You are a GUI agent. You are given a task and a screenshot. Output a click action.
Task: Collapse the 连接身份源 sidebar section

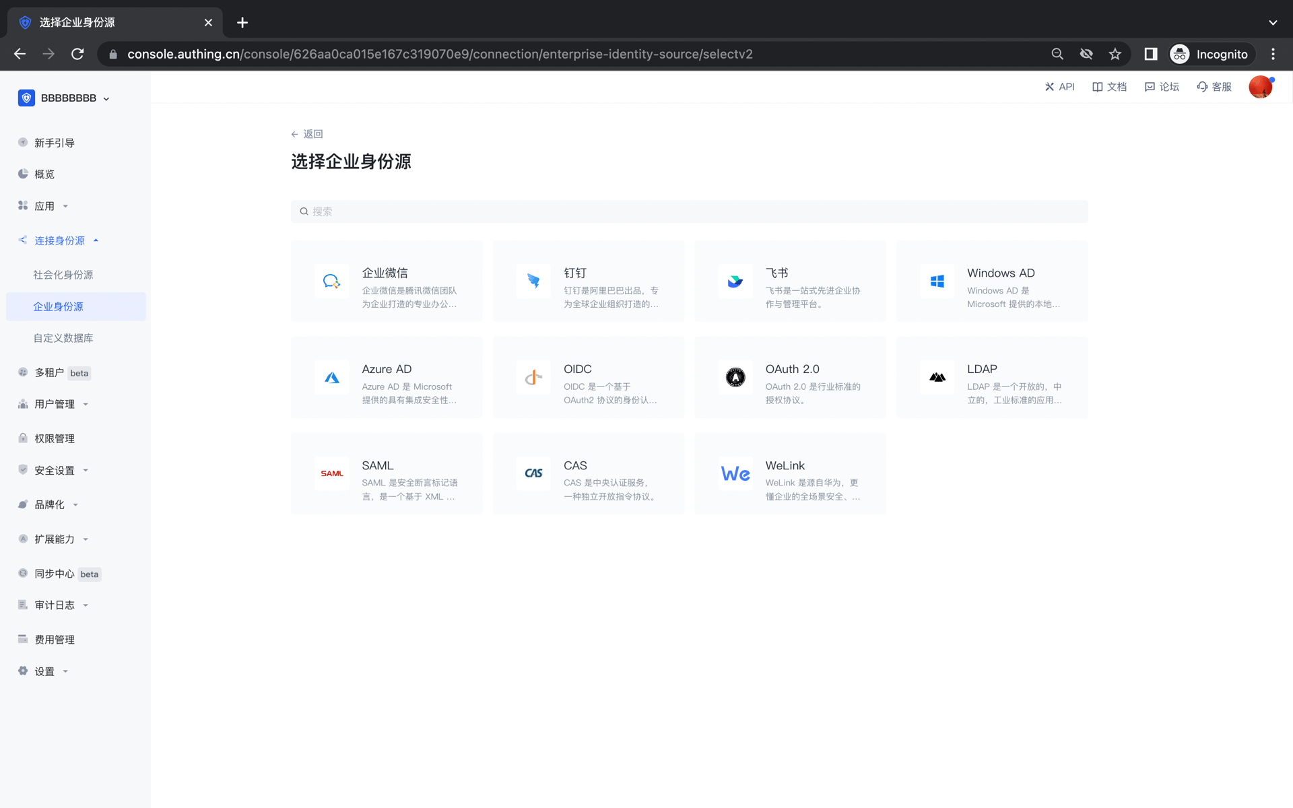(59, 240)
